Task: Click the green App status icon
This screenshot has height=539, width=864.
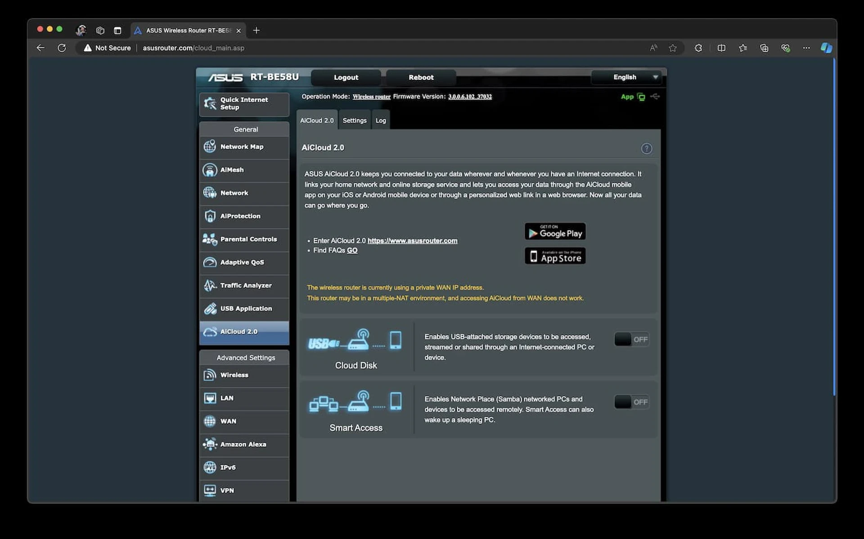Action: coord(641,97)
